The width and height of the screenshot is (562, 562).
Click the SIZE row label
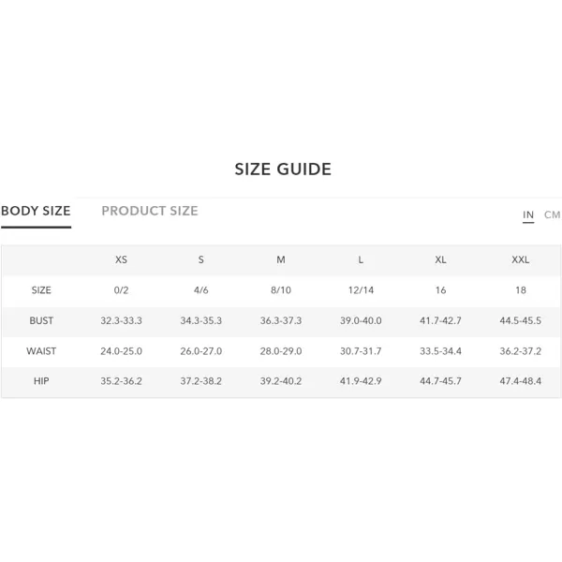pyautogui.click(x=41, y=290)
